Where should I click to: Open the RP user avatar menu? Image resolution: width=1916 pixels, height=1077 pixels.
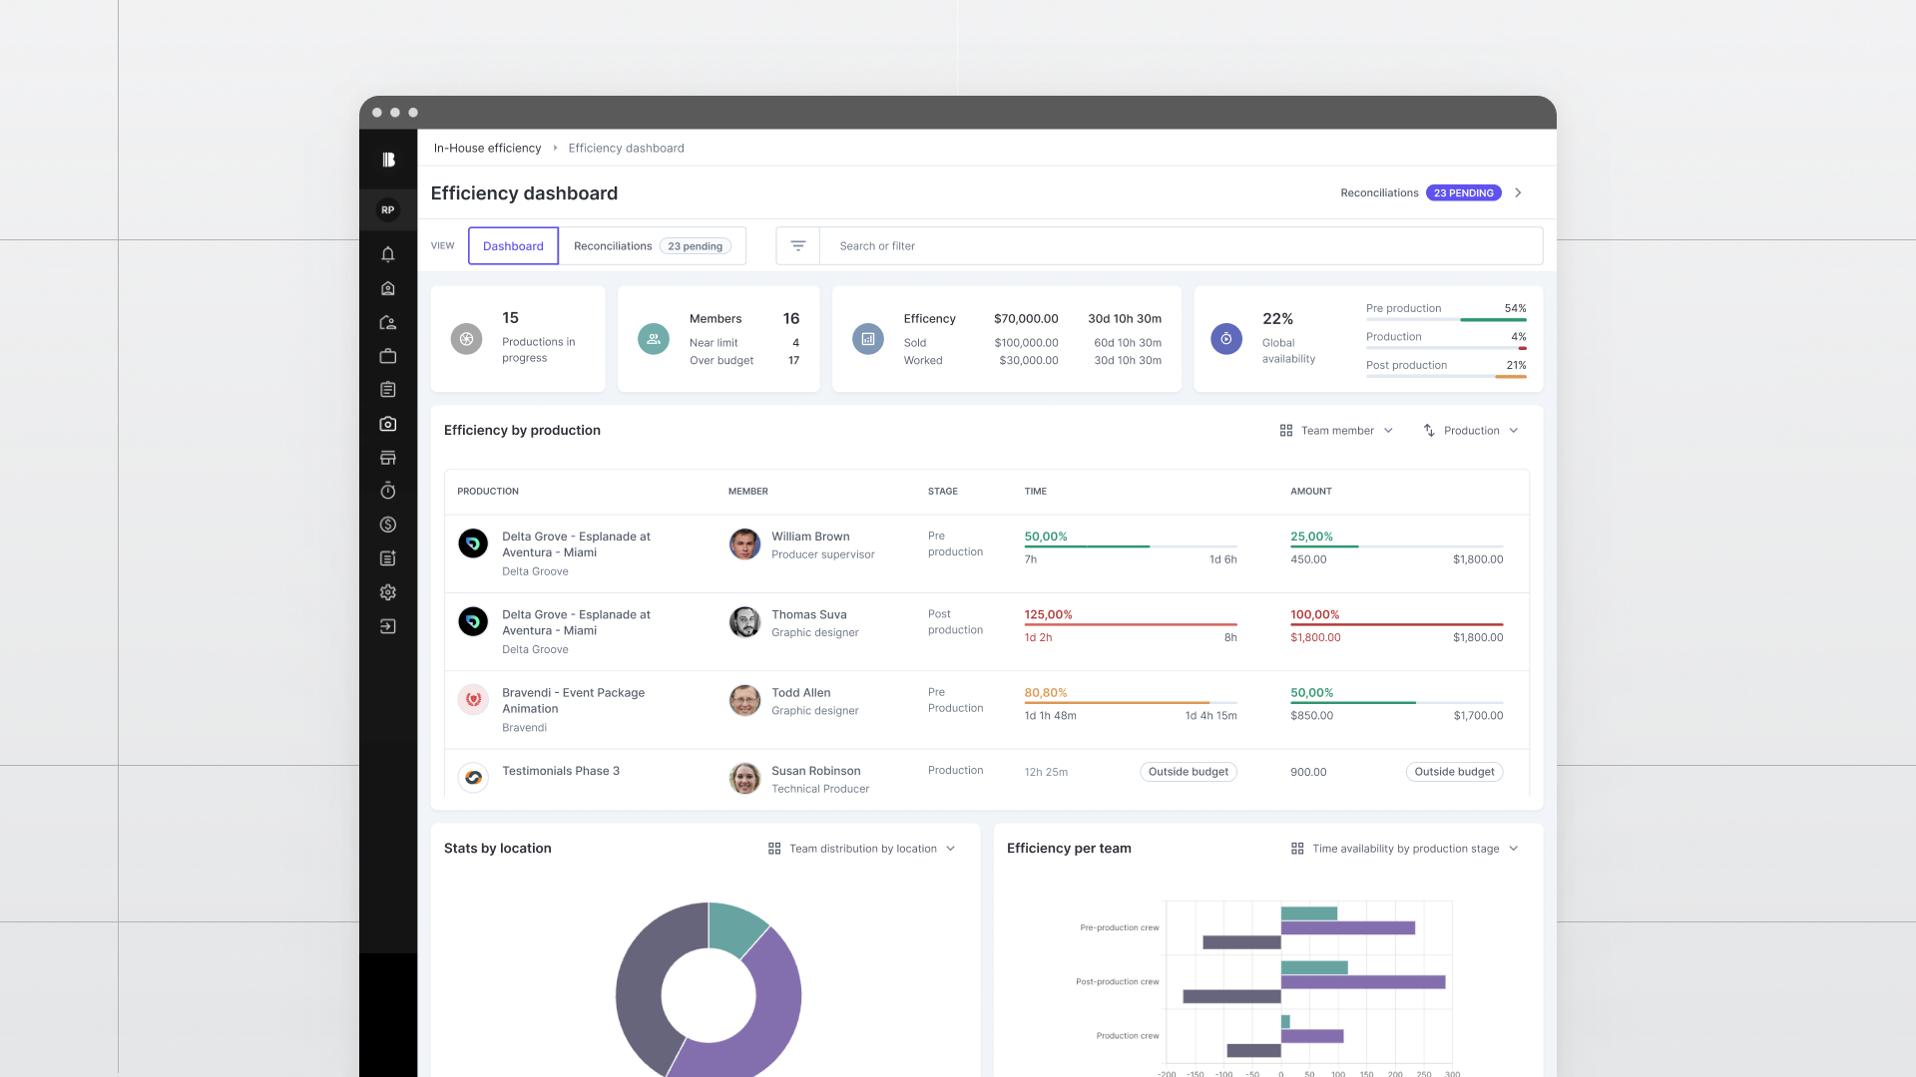[388, 210]
